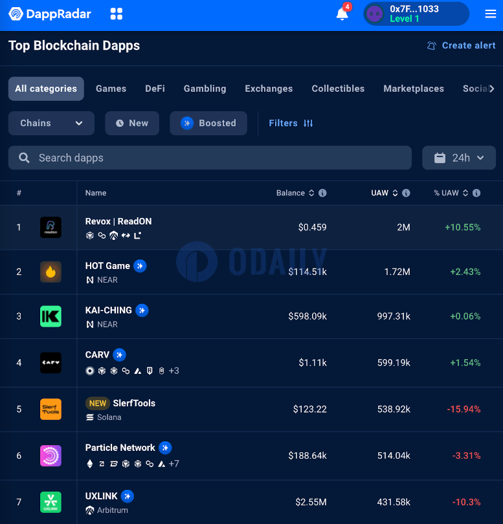The image size is (503, 524).
Task: Show more categories with right chevron
Action: (491, 89)
